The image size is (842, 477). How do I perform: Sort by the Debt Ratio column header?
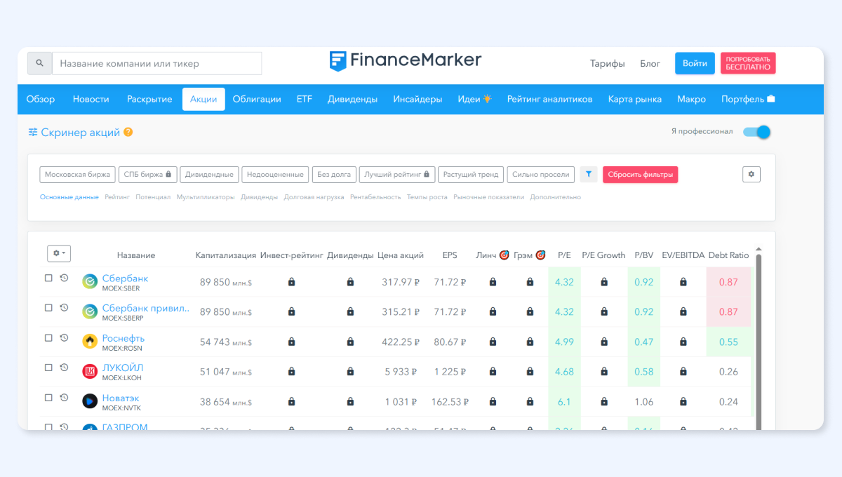point(729,255)
